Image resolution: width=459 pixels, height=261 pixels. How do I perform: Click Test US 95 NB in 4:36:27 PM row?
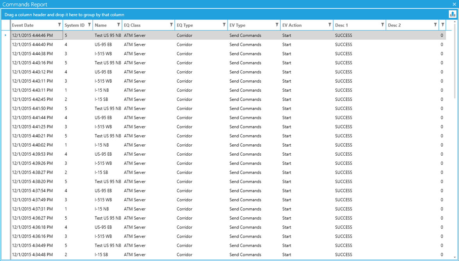pyautogui.click(x=108, y=218)
